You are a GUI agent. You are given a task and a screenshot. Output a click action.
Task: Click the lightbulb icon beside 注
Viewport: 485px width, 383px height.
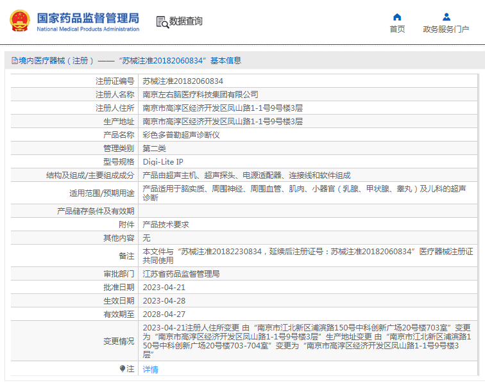click(x=123, y=368)
